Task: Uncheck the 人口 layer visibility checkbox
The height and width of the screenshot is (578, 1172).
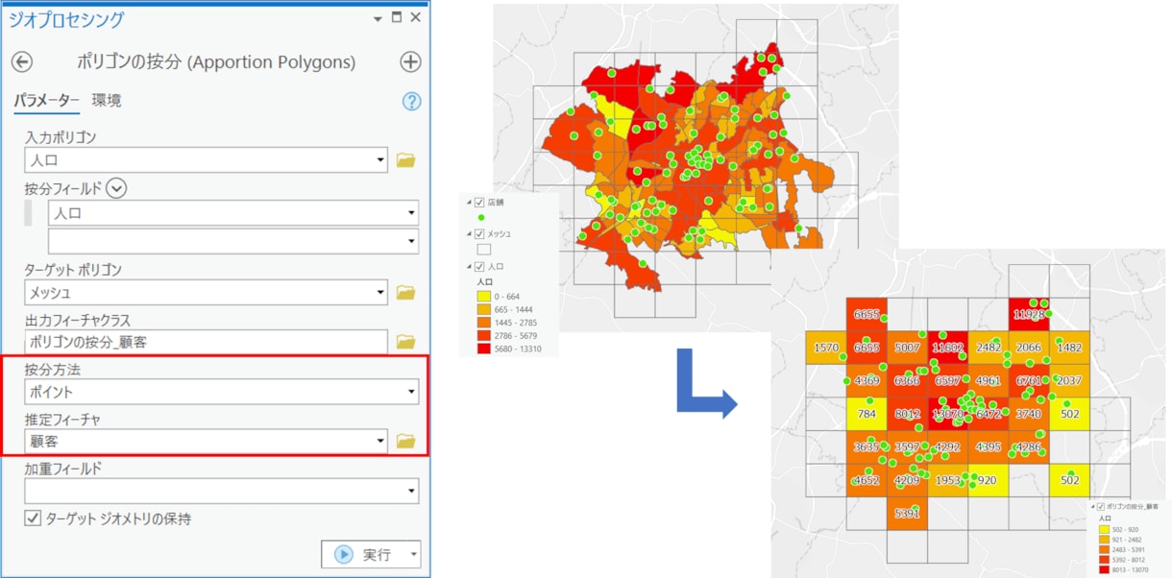Action: tap(478, 266)
